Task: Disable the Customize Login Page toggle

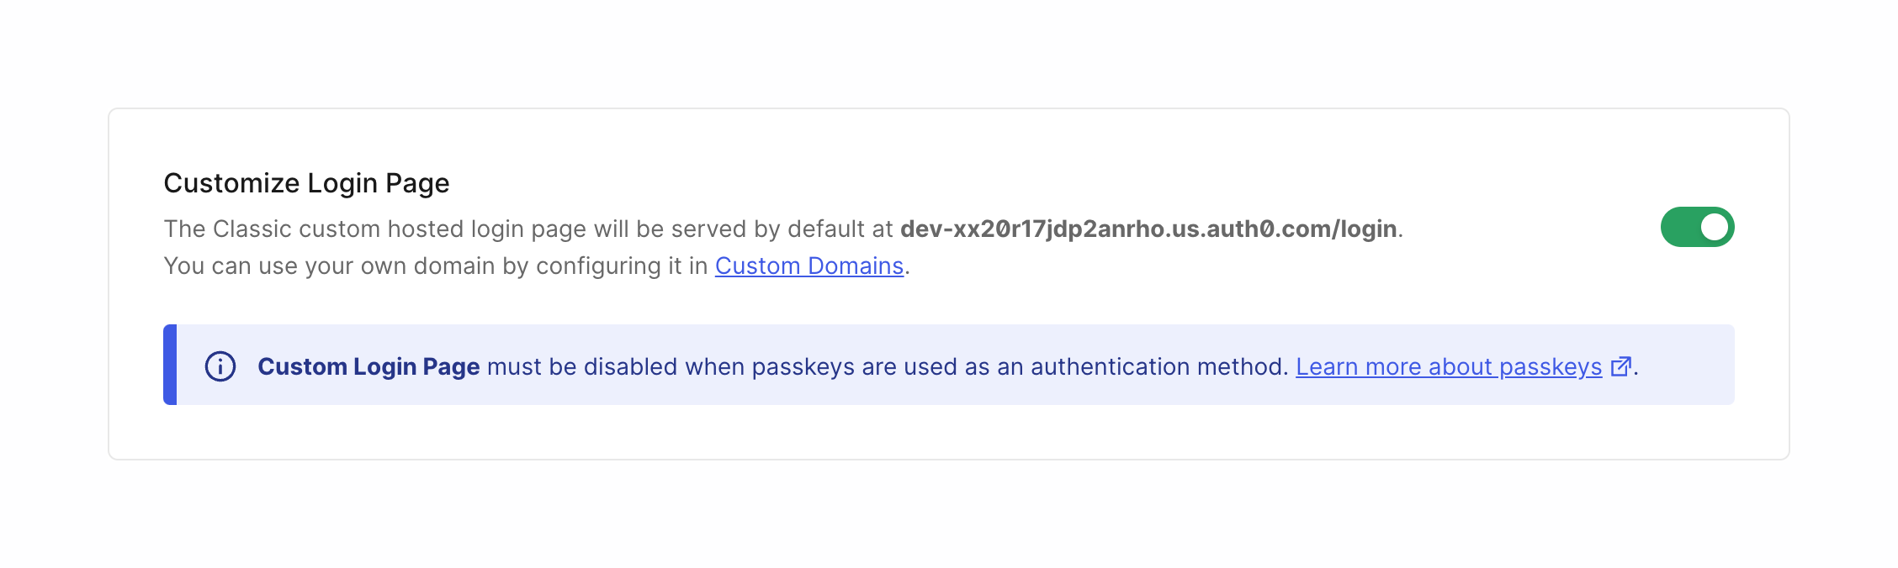Action: click(1697, 227)
